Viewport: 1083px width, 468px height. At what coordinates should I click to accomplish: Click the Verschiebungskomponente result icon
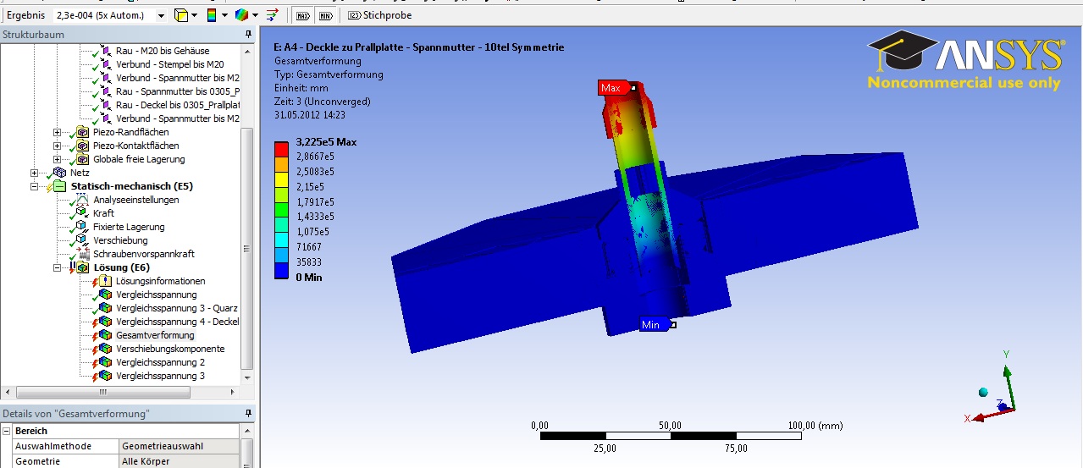[105, 349]
